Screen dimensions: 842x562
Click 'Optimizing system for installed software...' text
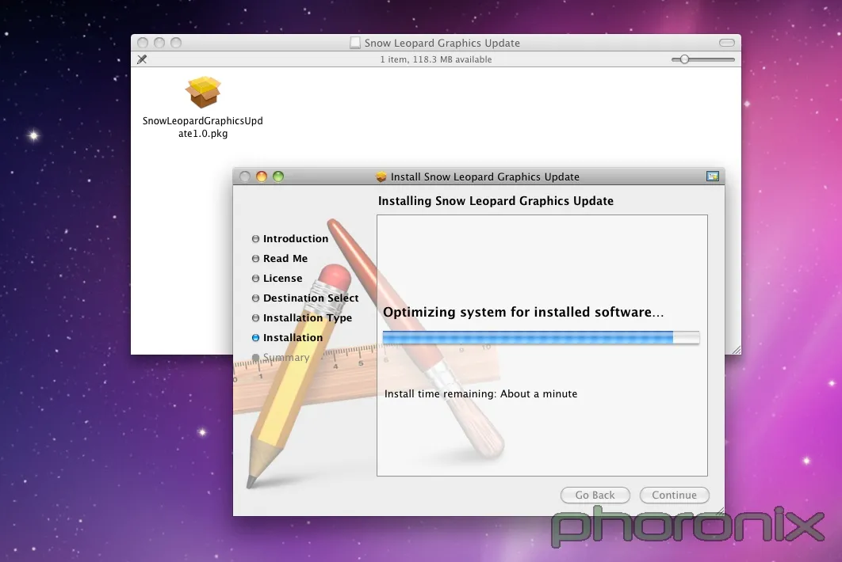tap(523, 312)
